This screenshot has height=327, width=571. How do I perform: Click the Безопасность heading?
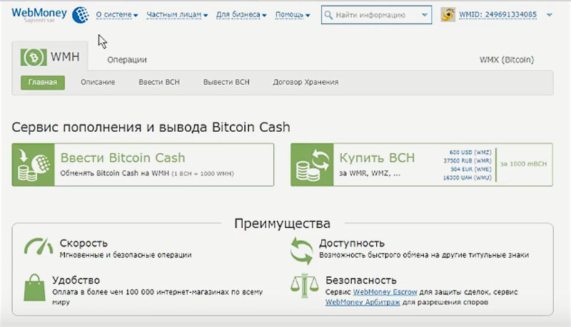pyautogui.click(x=361, y=280)
